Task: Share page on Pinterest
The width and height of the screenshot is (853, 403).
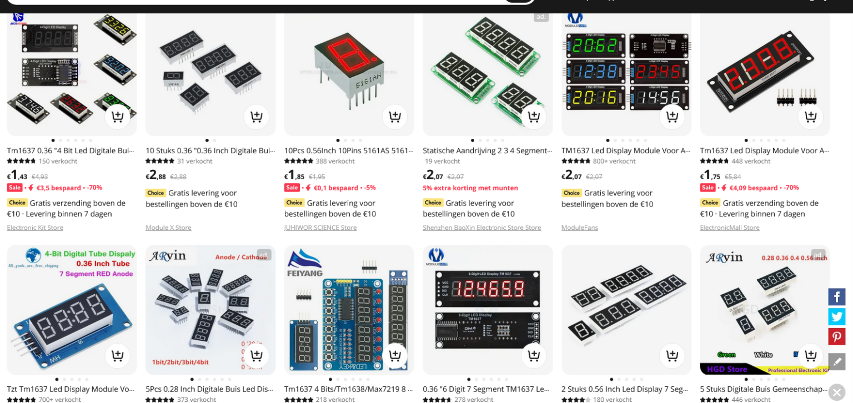Action: point(837,336)
